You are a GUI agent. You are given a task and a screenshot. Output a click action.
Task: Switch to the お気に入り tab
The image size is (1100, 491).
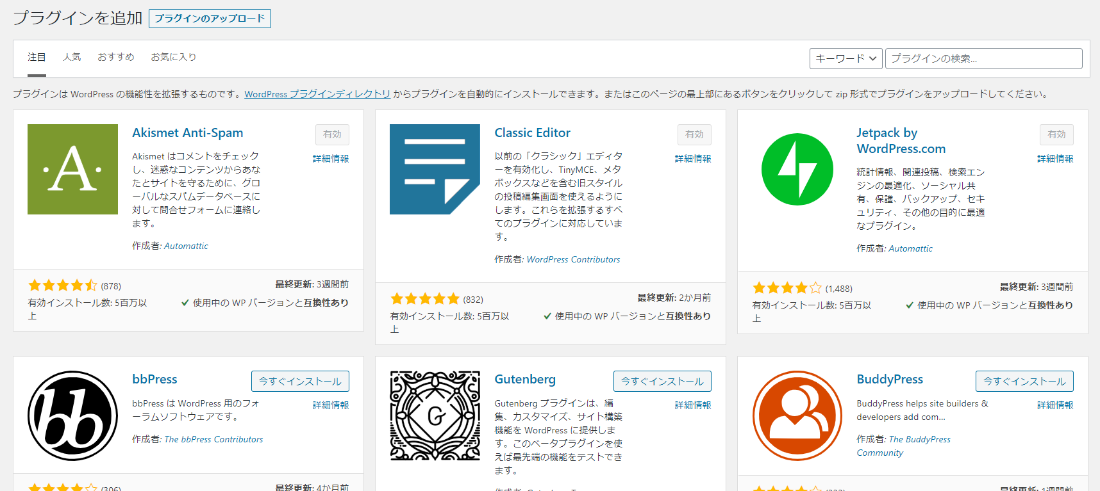coord(174,57)
